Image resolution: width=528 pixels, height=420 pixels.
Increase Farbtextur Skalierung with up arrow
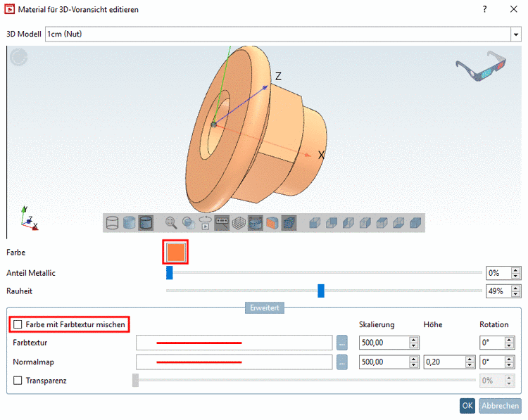pos(414,340)
